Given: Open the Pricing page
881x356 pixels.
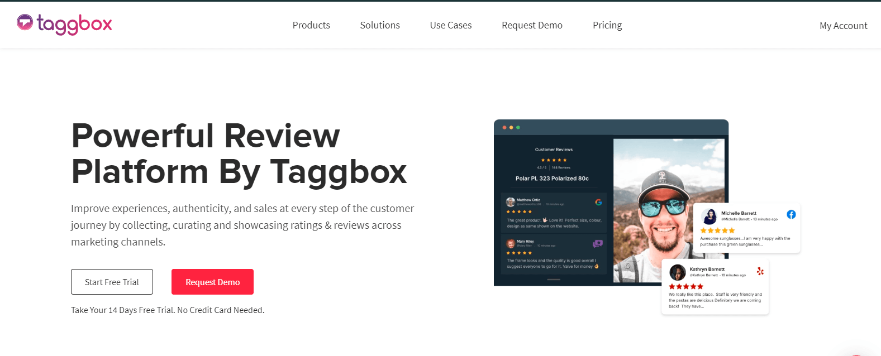Looking at the screenshot, I should click(x=607, y=25).
